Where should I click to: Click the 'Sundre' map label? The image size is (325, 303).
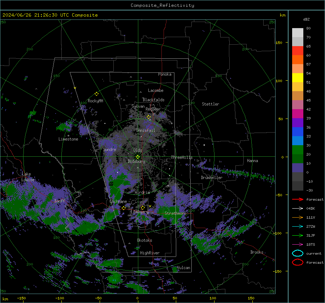click(x=110, y=149)
